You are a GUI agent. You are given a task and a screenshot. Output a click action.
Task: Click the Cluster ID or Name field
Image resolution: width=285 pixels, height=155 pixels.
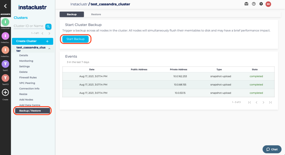[29, 26]
